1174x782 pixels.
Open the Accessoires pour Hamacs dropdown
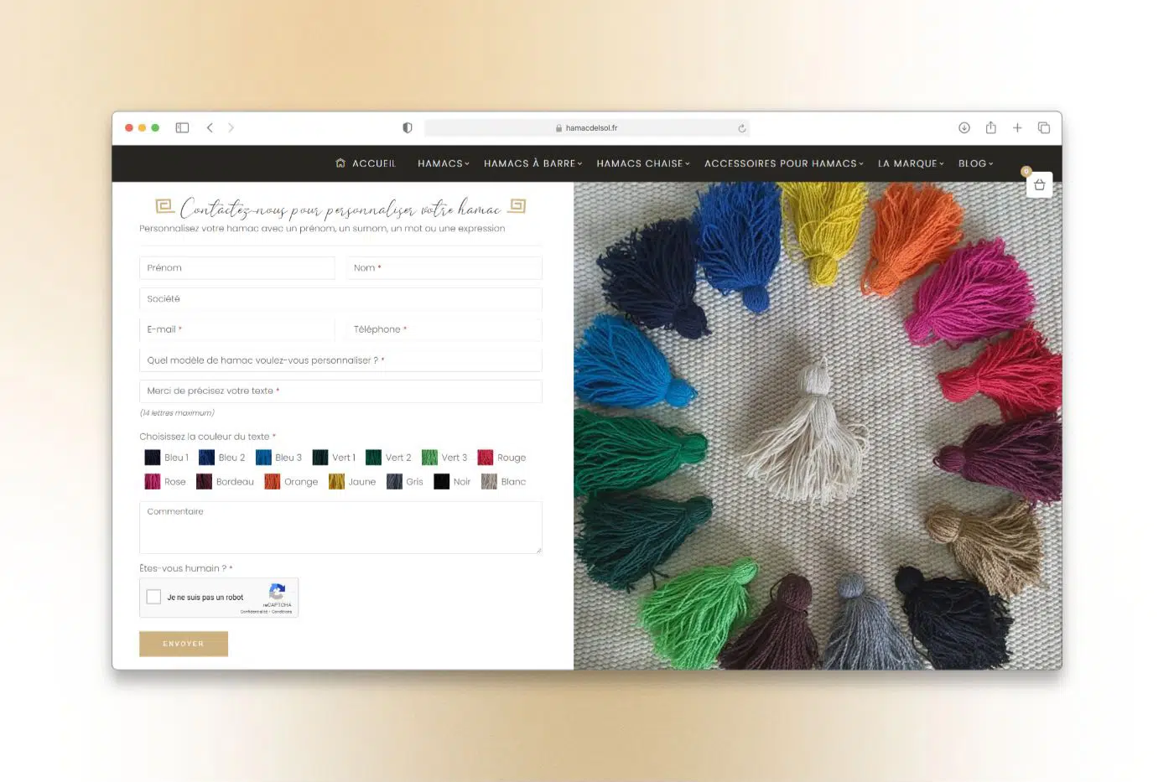(782, 163)
